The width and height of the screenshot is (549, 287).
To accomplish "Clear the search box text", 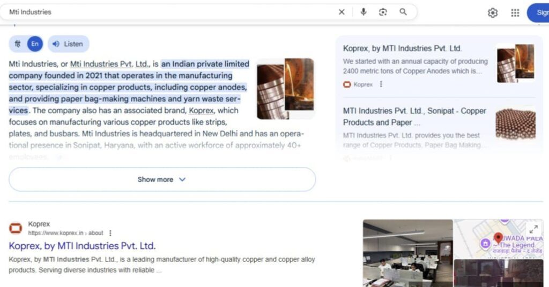I will coord(342,12).
